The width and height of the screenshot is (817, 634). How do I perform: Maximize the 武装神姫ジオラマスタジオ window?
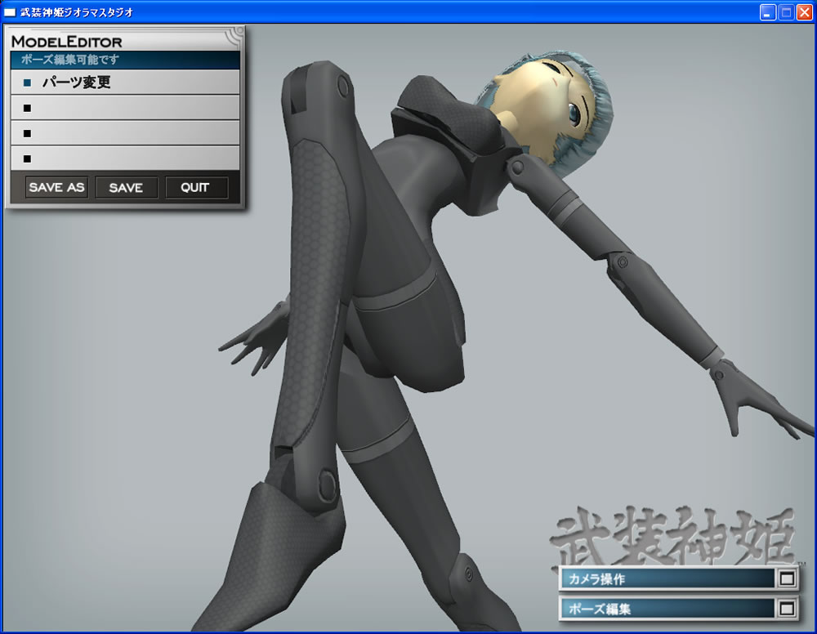click(785, 12)
